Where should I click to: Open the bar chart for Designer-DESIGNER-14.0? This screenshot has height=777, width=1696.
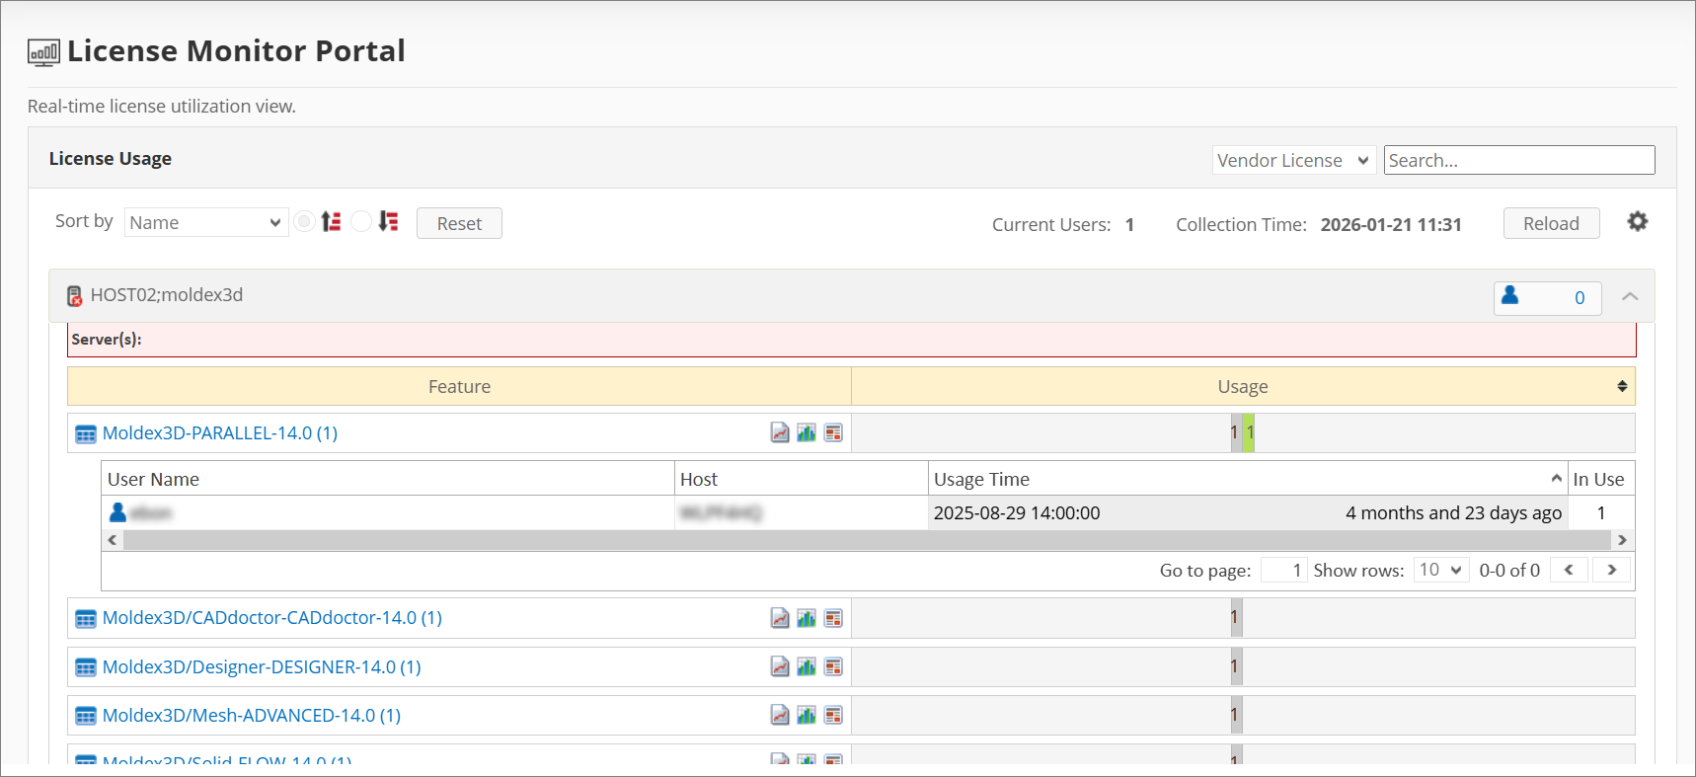pyautogui.click(x=807, y=666)
